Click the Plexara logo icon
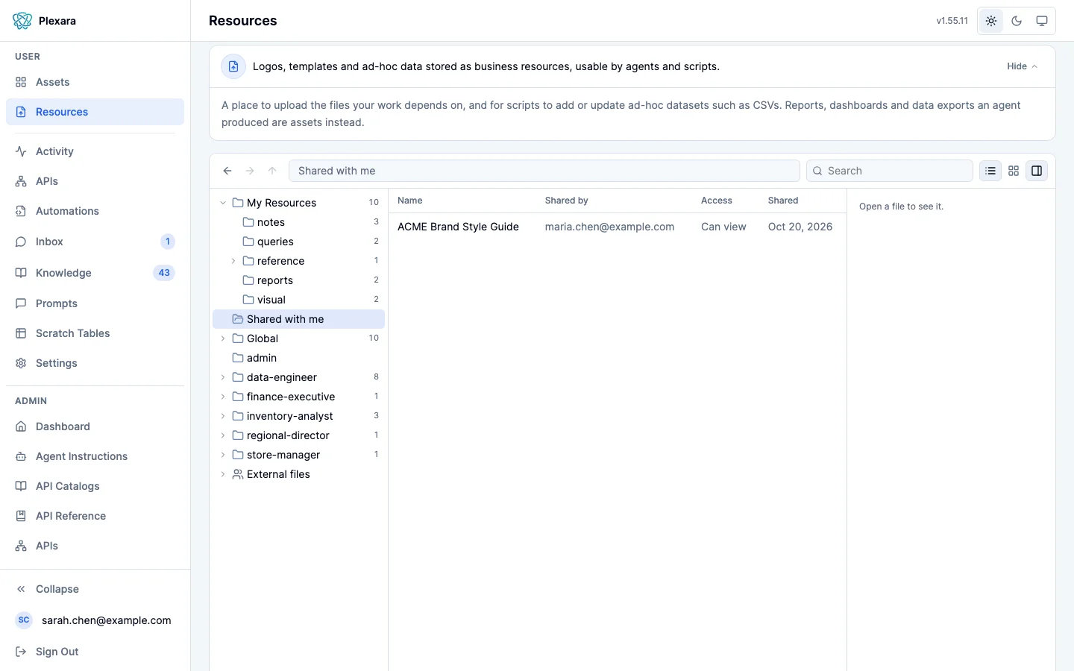 point(22,21)
